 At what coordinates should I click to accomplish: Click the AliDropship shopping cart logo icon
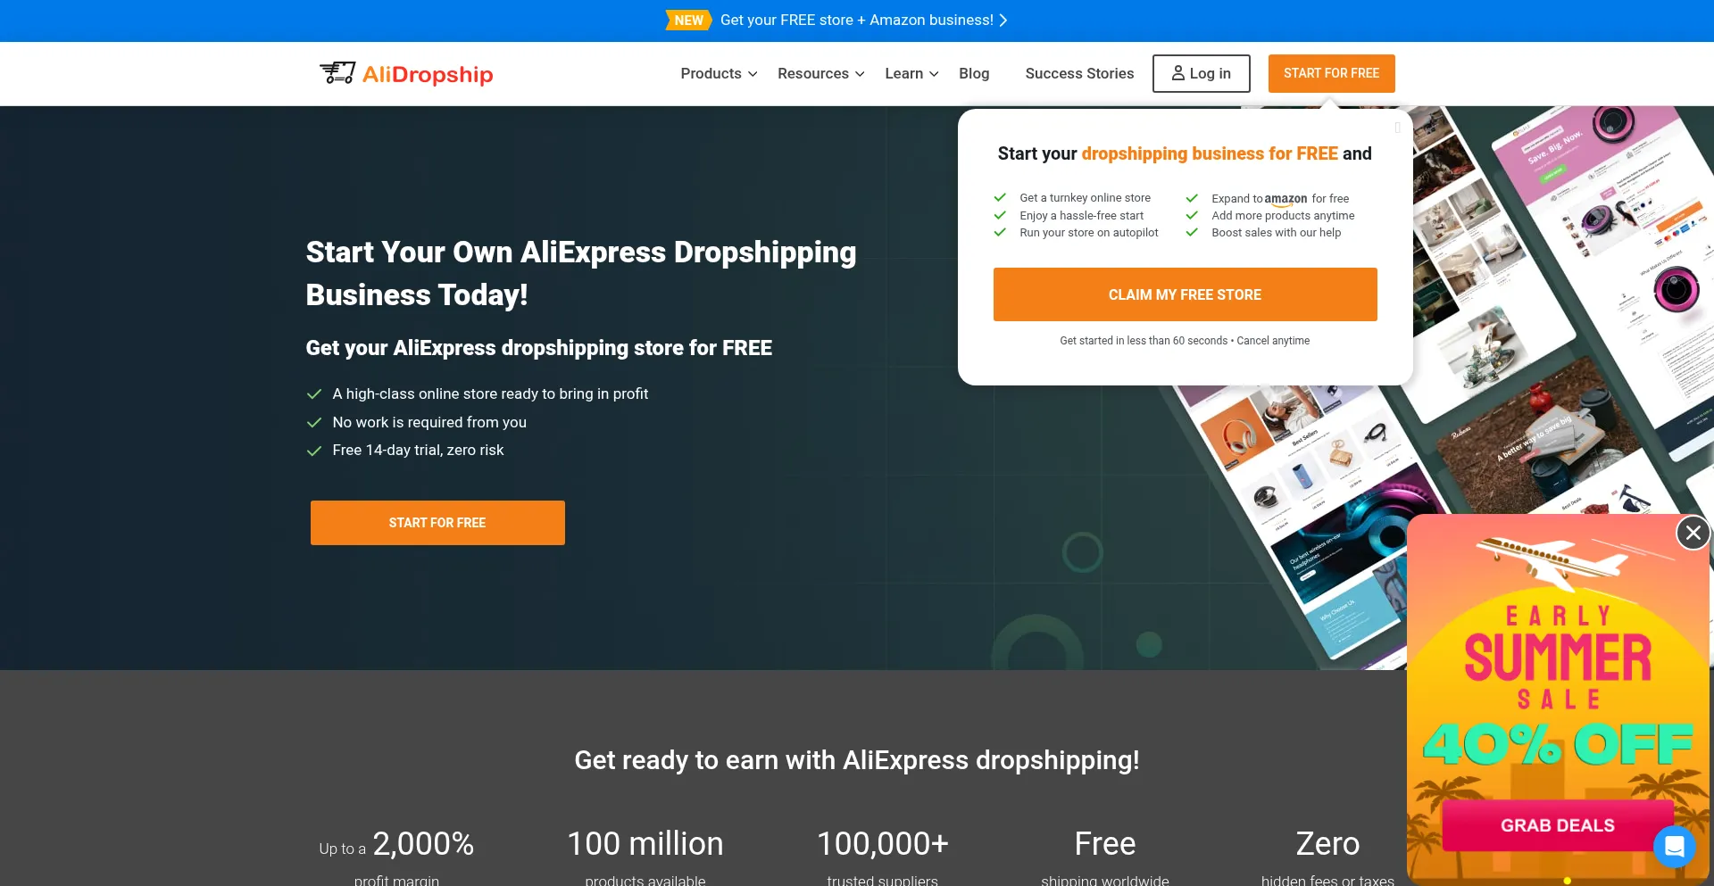337,73
